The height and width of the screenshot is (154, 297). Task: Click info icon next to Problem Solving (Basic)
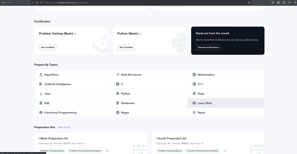tap(75, 34)
